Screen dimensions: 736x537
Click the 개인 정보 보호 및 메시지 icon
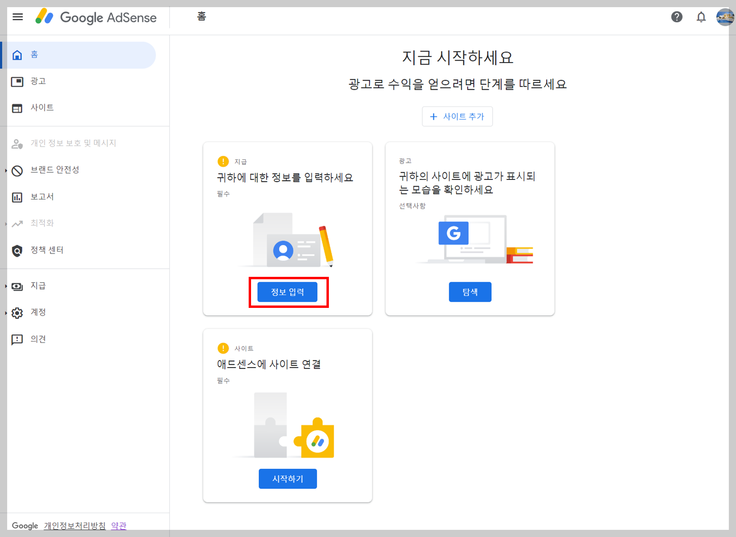[17, 144]
